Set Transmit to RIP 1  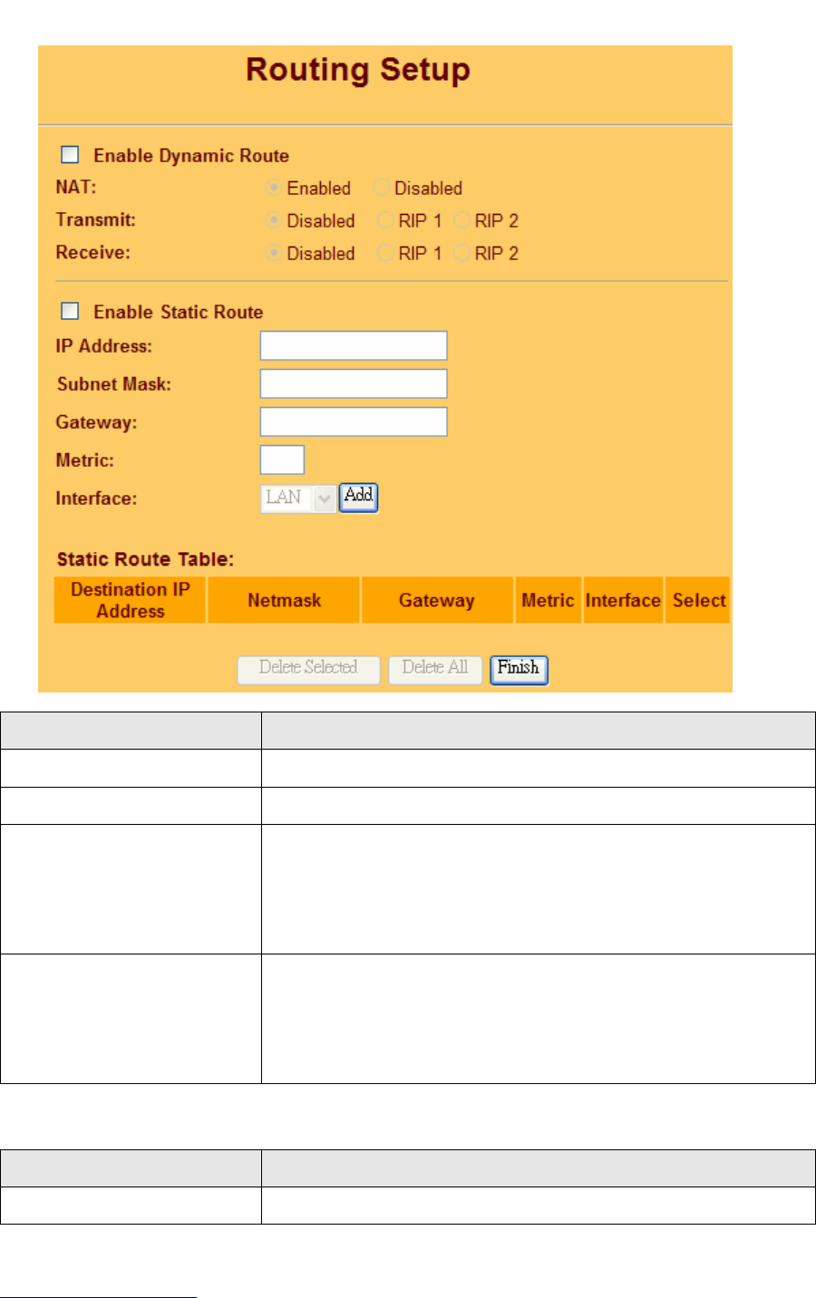tap(385, 220)
